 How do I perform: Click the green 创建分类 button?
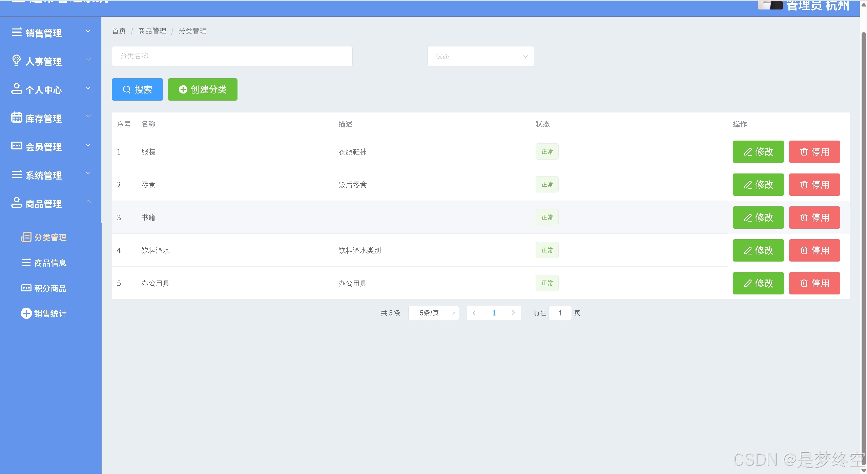203,89
